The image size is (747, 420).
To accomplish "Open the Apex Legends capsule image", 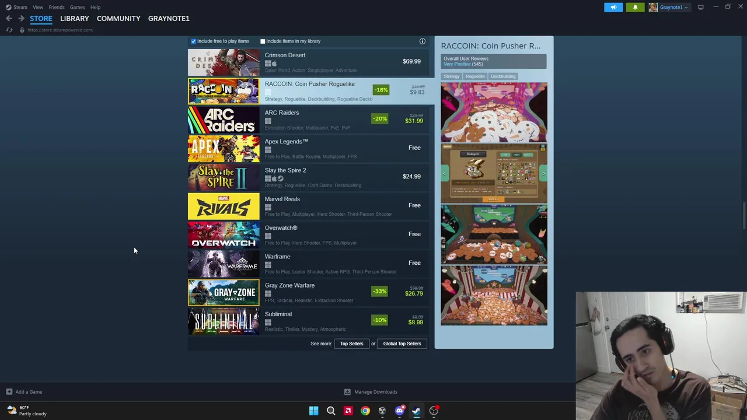I will [224, 149].
